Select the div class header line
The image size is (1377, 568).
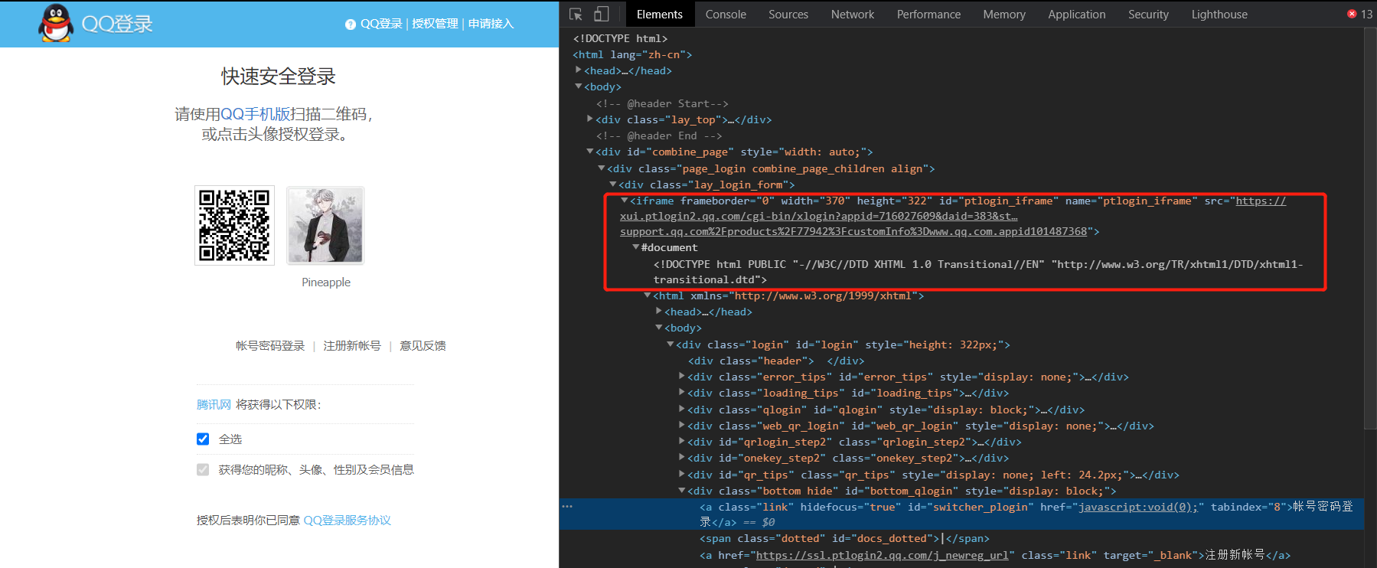pos(776,361)
